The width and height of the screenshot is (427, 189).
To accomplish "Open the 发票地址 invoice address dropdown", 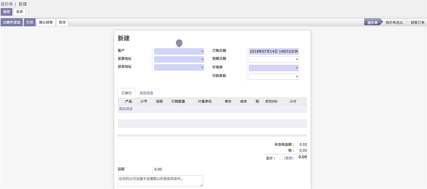I will 179,59.
